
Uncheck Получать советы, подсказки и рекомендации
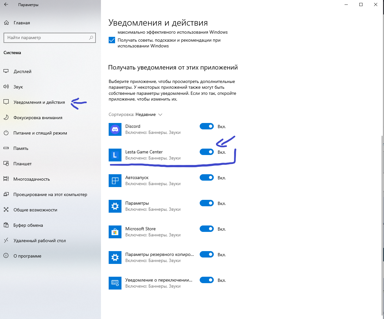tap(112, 40)
